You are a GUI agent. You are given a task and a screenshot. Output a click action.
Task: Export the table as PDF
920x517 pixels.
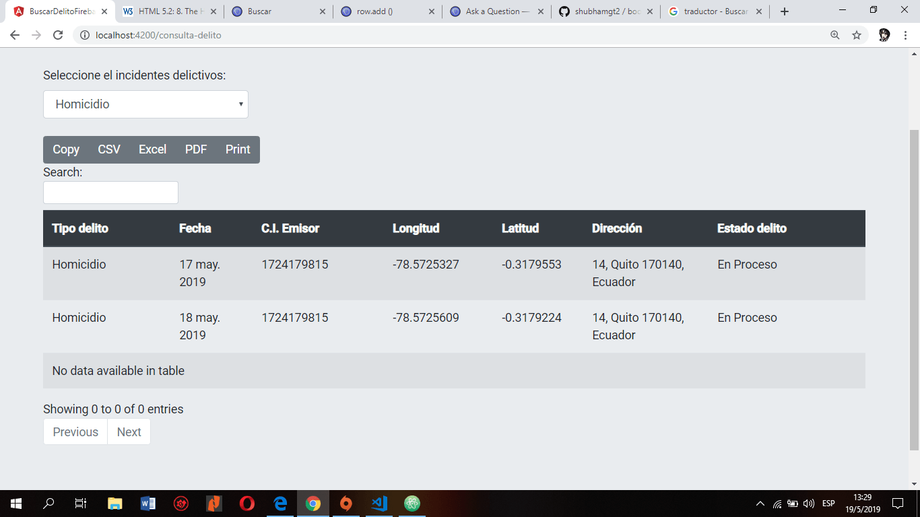pyautogui.click(x=196, y=149)
